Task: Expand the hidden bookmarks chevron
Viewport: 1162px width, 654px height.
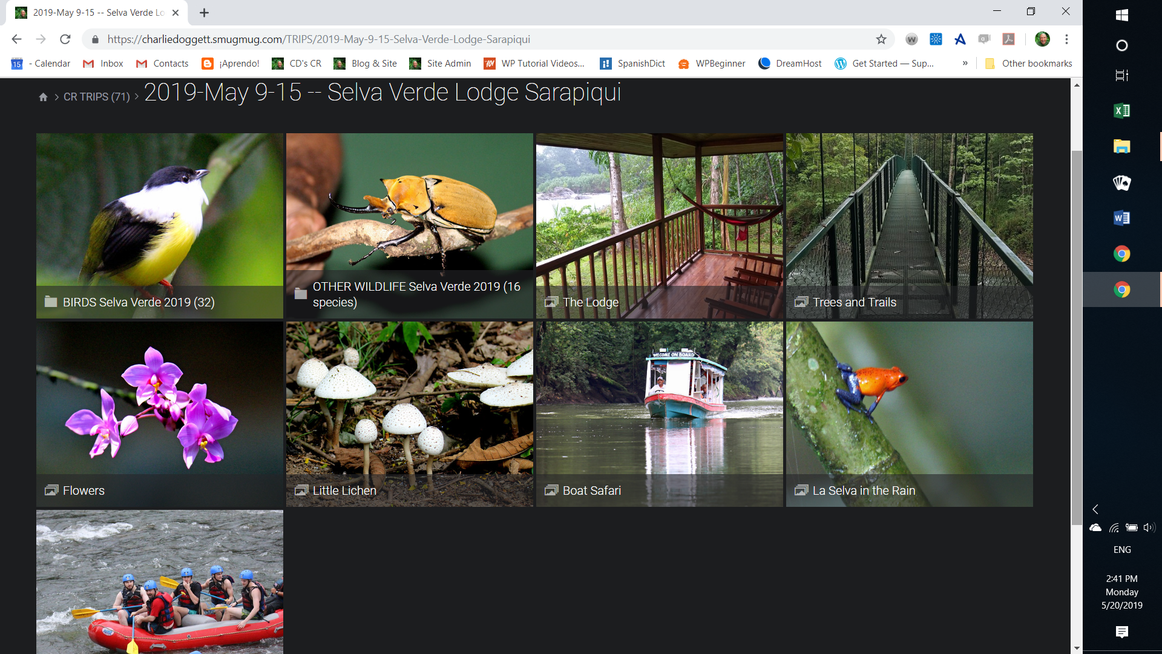Action: tap(965, 64)
